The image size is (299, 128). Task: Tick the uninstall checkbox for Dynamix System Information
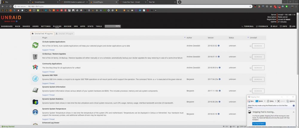[250, 91]
